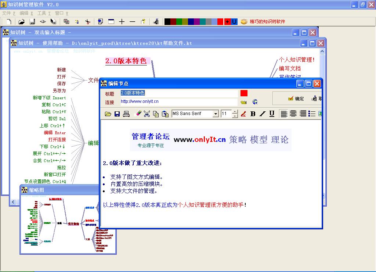
Task: Click the 连接 URL input field
Action: click(x=179, y=102)
